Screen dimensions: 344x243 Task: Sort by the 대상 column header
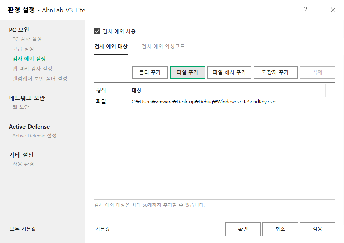(x=227, y=90)
